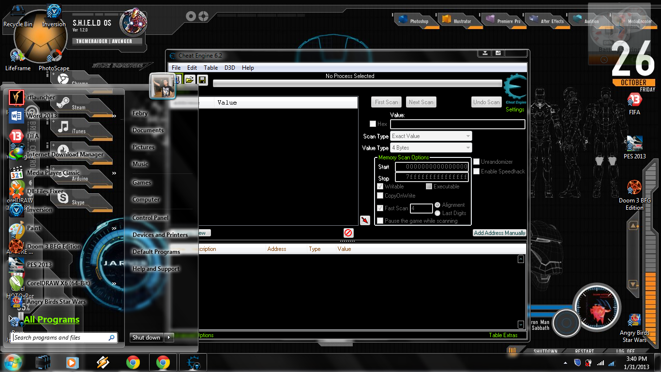Open Control Panel from the Start menu
This screenshot has width=661, height=372.
coord(150,218)
